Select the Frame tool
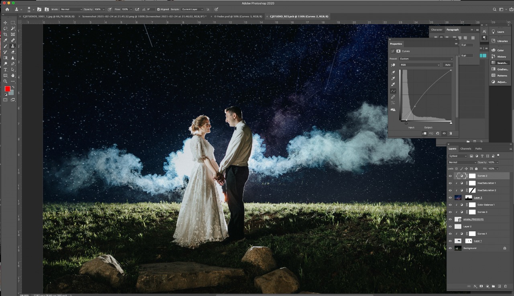 13,35
